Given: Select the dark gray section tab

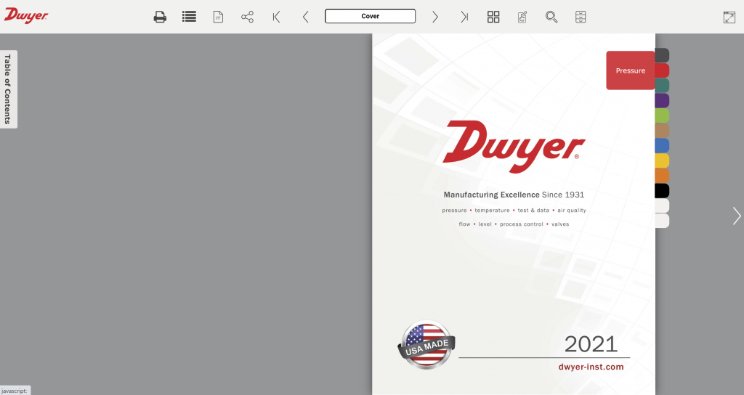Looking at the screenshot, I should (x=662, y=55).
